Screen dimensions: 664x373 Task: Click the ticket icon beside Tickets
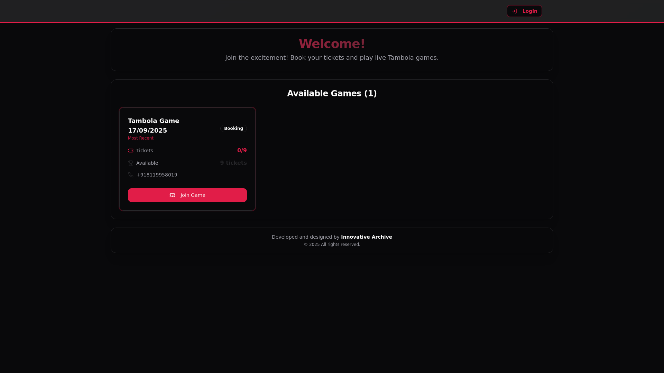[x=131, y=151]
